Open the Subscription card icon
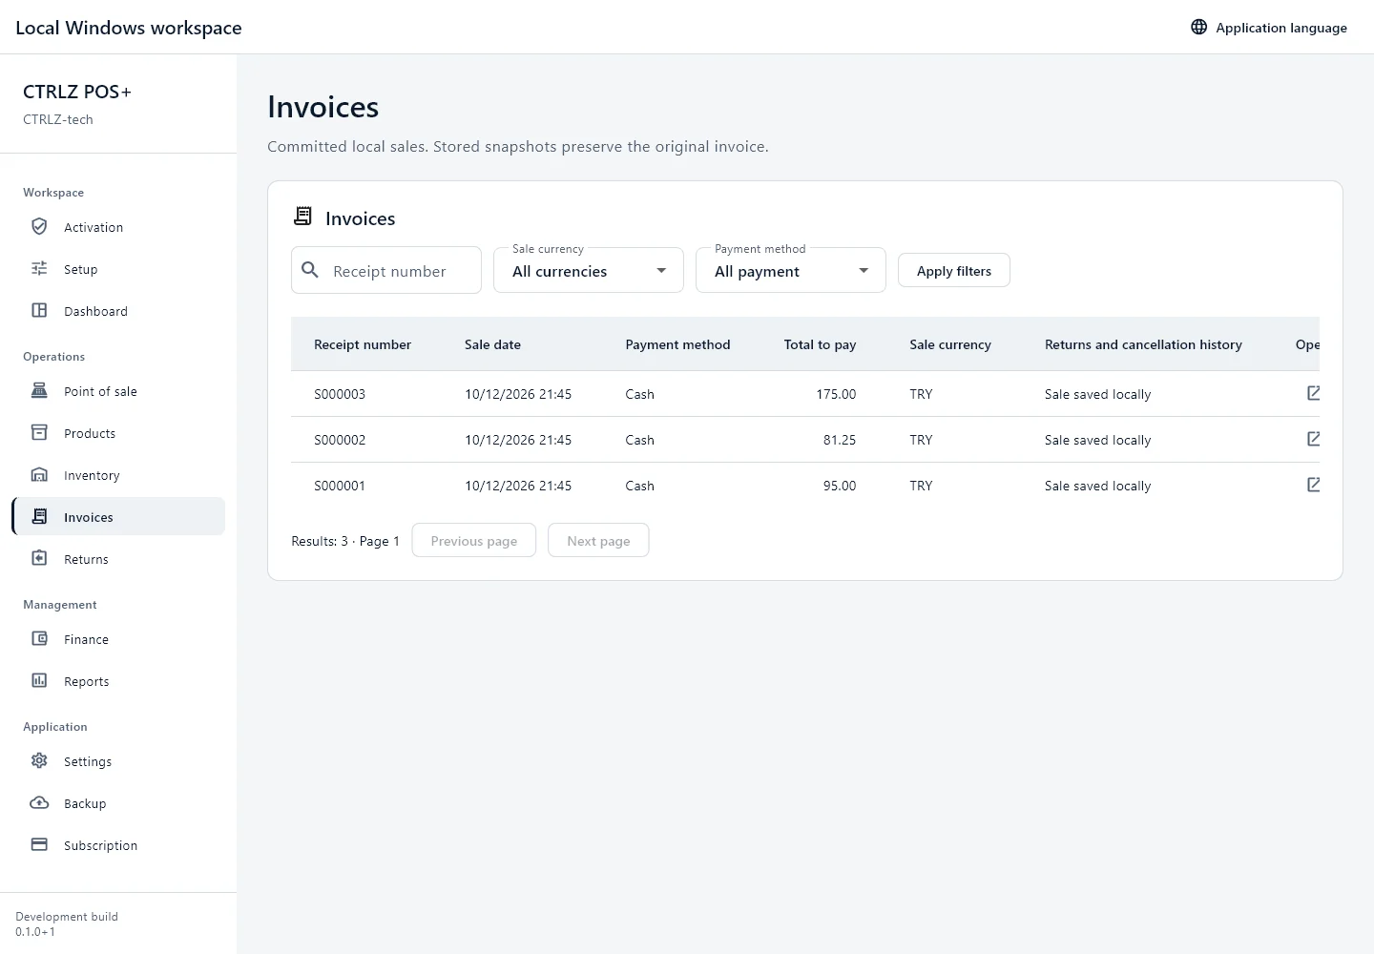This screenshot has height=954, width=1374. (x=39, y=844)
